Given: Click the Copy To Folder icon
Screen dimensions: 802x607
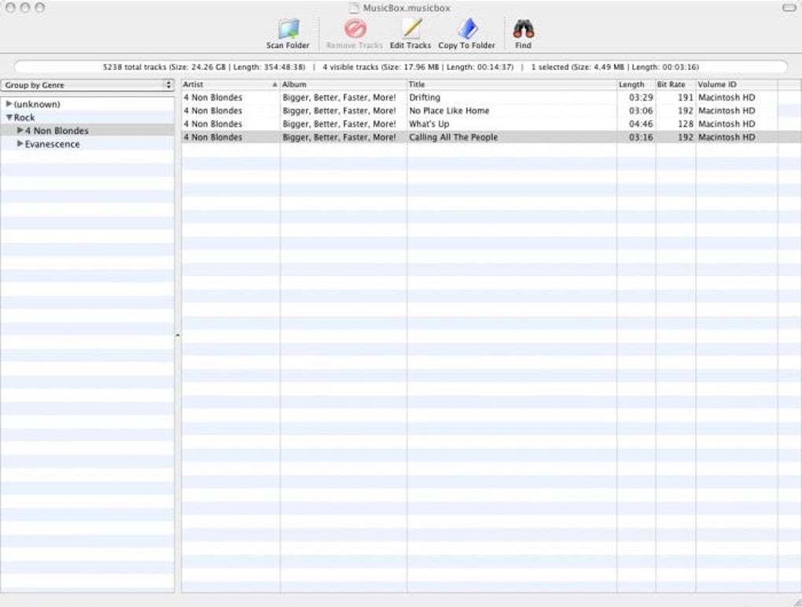Looking at the screenshot, I should [468, 29].
